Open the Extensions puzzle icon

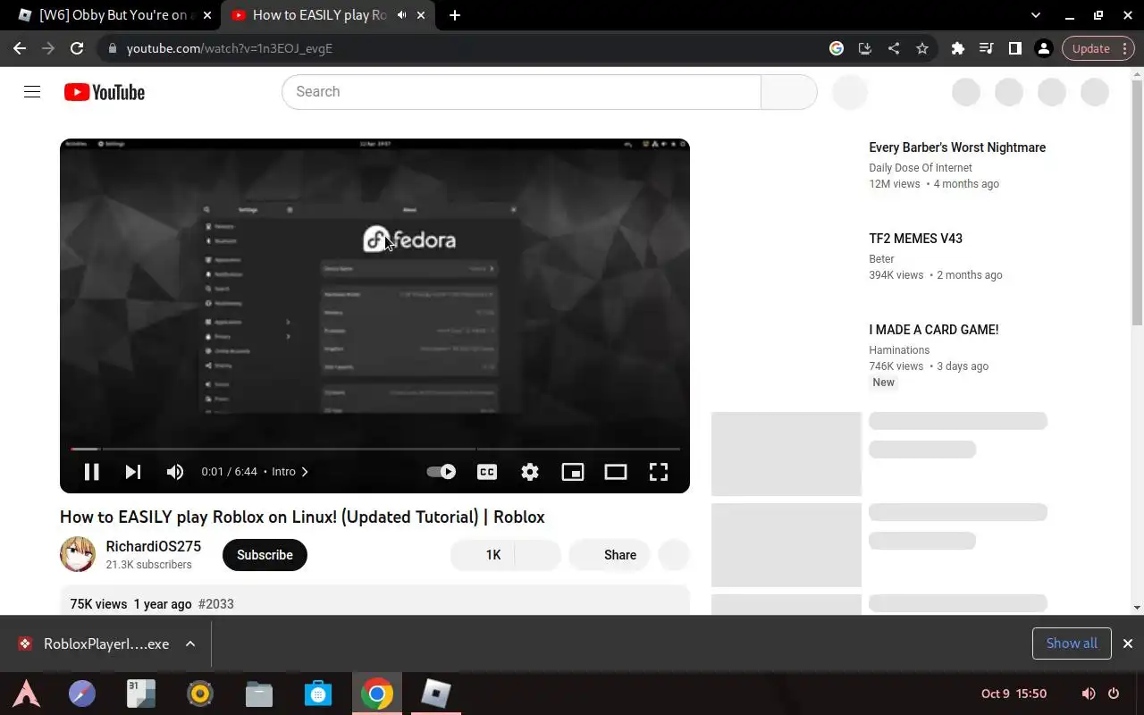click(958, 48)
